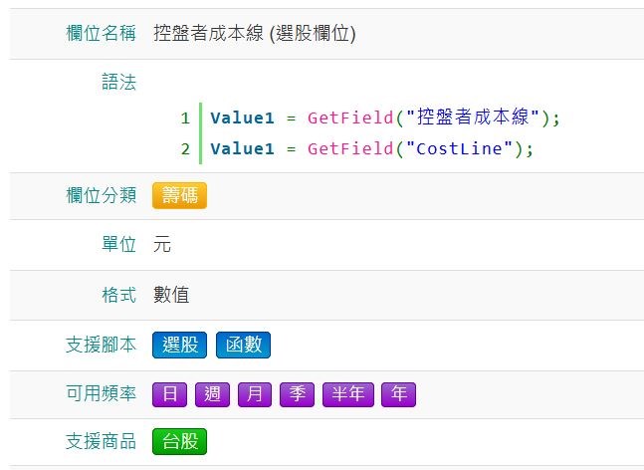Click line number 2 in the code block
The image size is (644, 470).
[x=185, y=149]
